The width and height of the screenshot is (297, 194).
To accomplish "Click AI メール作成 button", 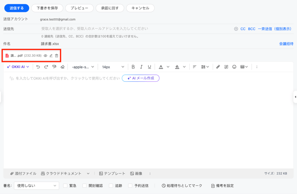I will (x=141, y=78).
